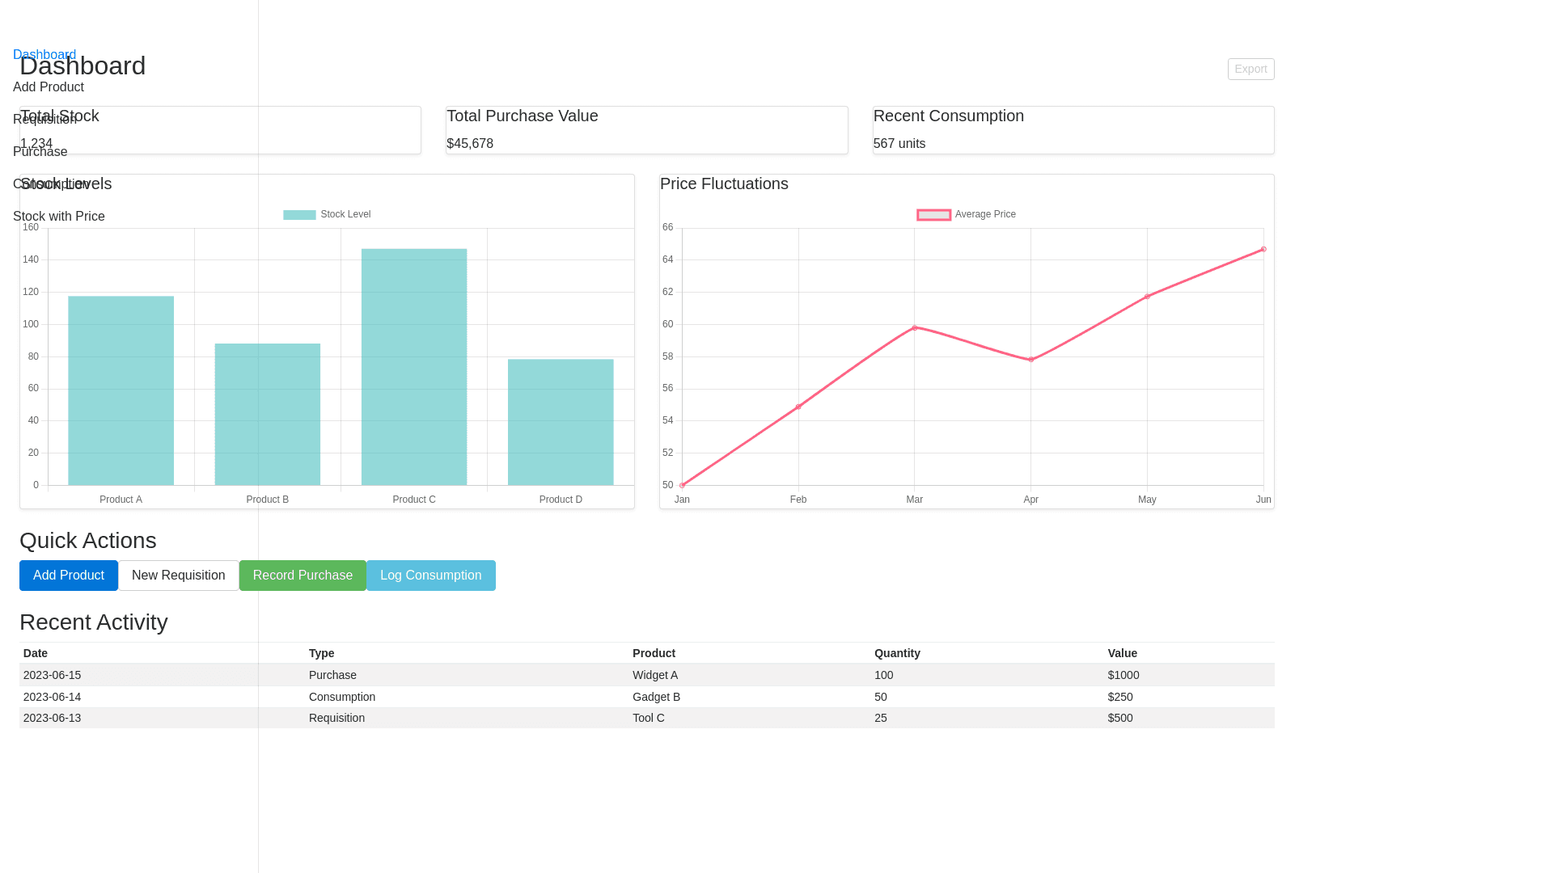The height and width of the screenshot is (873, 1553).
Task: Click the Log Consumption button
Action: coord(430,576)
